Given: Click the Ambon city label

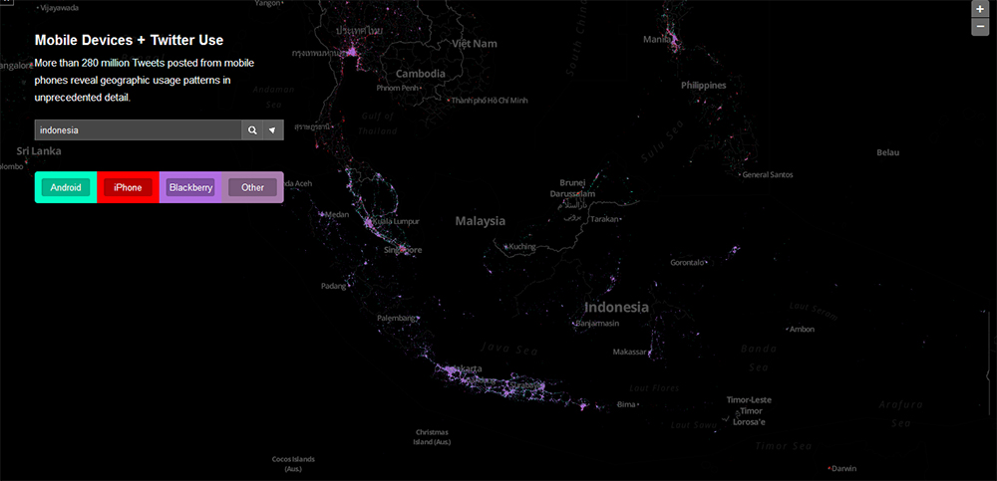Looking at the screenshot, I should pyautogui.click(x=803, y=330).
